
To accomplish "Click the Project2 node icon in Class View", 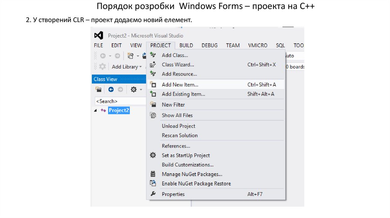I will (x=103, y=111).
